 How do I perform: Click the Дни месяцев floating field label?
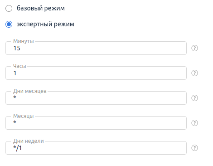click(x=30, y=91)
